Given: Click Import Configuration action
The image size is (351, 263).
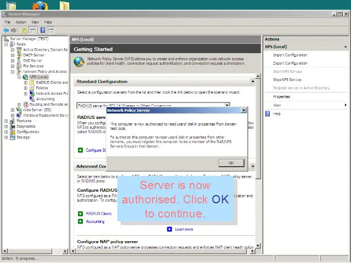Looking at the screenshot, I should pos(290,55).
